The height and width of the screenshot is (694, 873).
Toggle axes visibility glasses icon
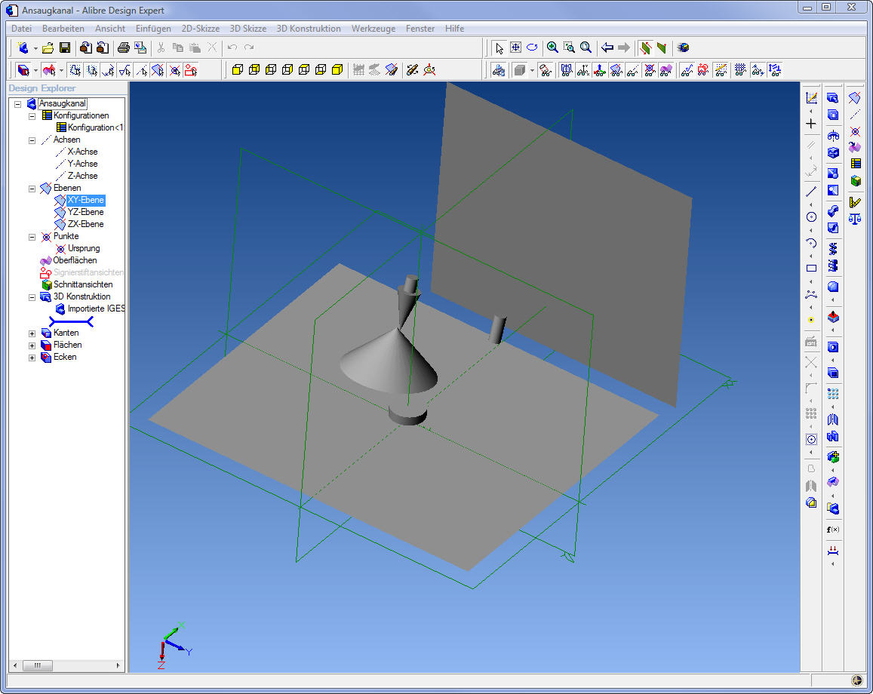[632, 70]
